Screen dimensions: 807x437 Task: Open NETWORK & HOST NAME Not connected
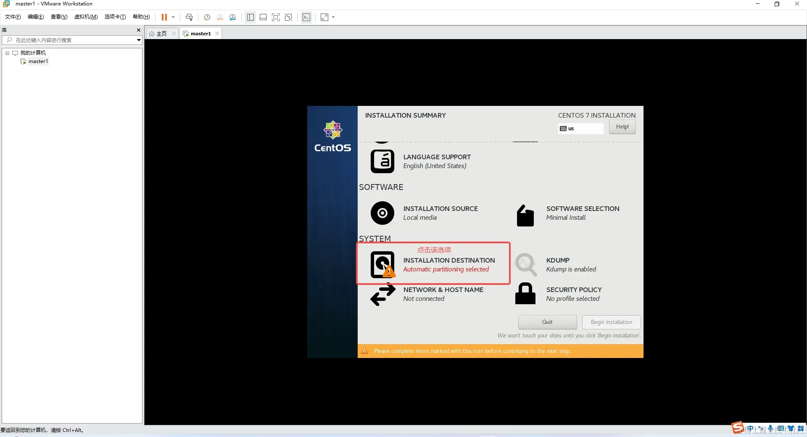tap(443, 294)
